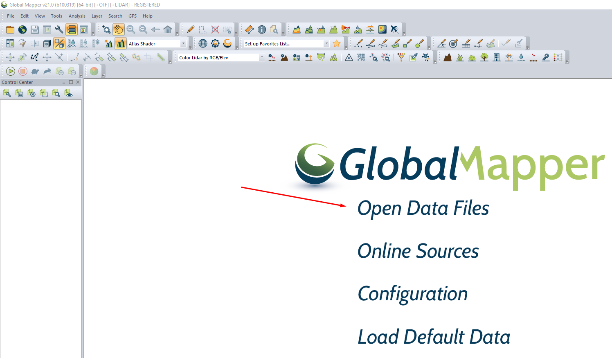Toggle the percent 3D vector display icon
Image resolution: width=612 pixels, height=358 pixels.
pos(59,43)
